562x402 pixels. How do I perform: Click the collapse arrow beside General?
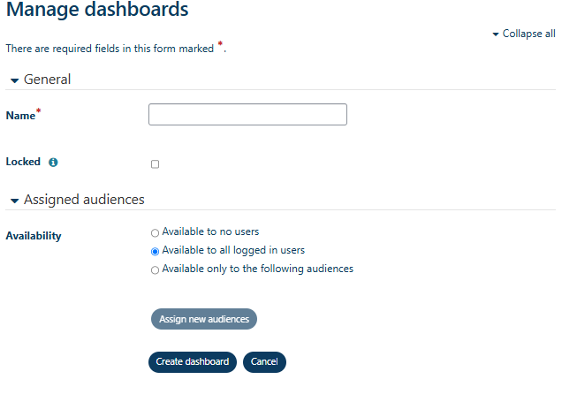14,80
